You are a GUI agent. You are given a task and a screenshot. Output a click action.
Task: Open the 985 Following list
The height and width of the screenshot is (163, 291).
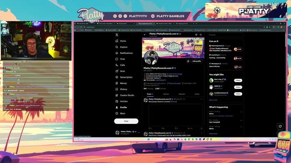click(148, 89)
